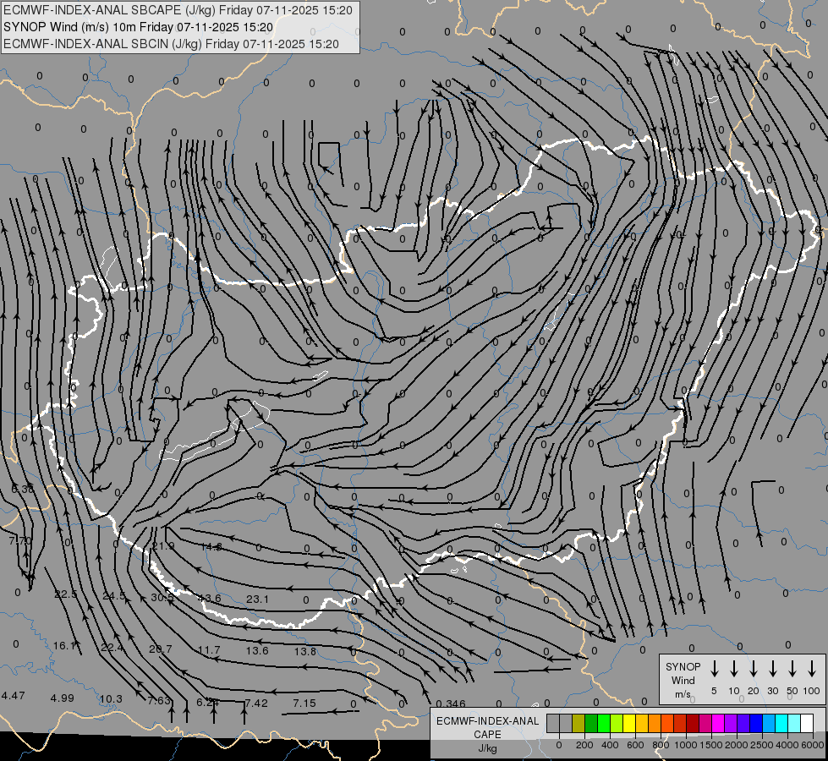Pick the pure blue CAPE swatch
Image resolution: width=828 pixels, height=761 pixels.
pos(756,724)
